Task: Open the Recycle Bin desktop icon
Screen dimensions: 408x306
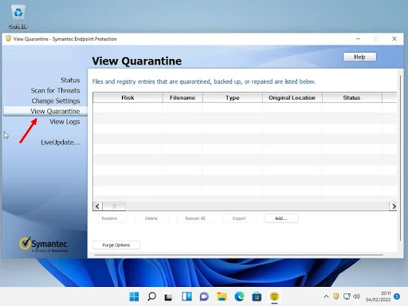Action: click(18, 17)
